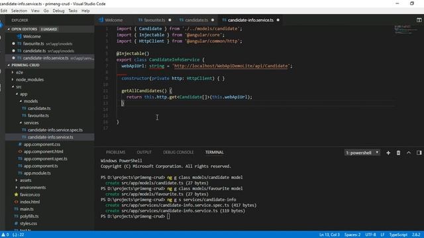
Task: Expand the e2e folder
Action: point(13,72)
